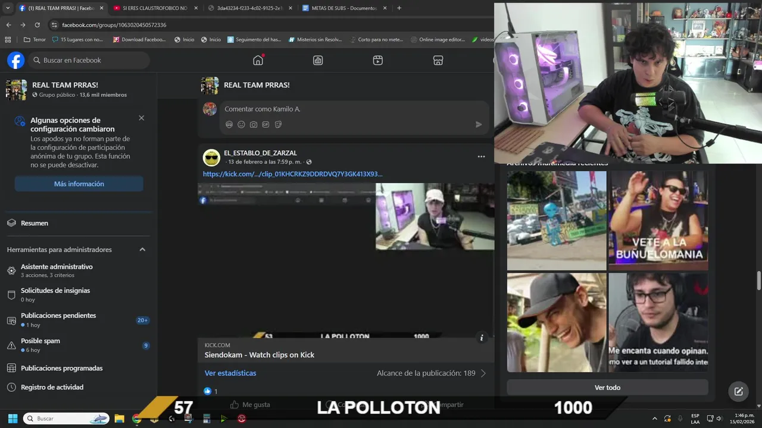The image size is (762, 428).
Task: Open a new browser tab
Action: (399, 8)
